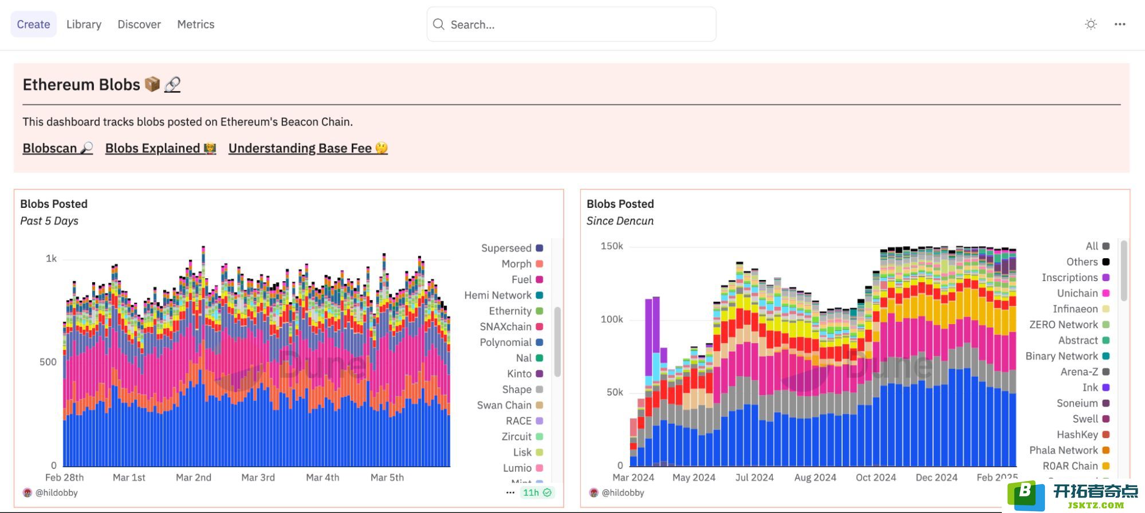This screenshot has width=1145, height=513.
Task: Toggle the light/dark theme sun icon
Action: tap(1091, 24)
